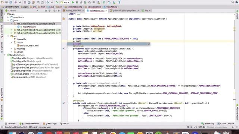
Task: Expand the androidTest package node
Action: tap(12, 30)
